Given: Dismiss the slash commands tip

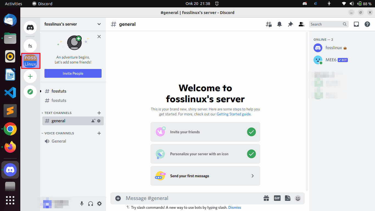Looking at the screenshot, I should [x=234, y=207].
